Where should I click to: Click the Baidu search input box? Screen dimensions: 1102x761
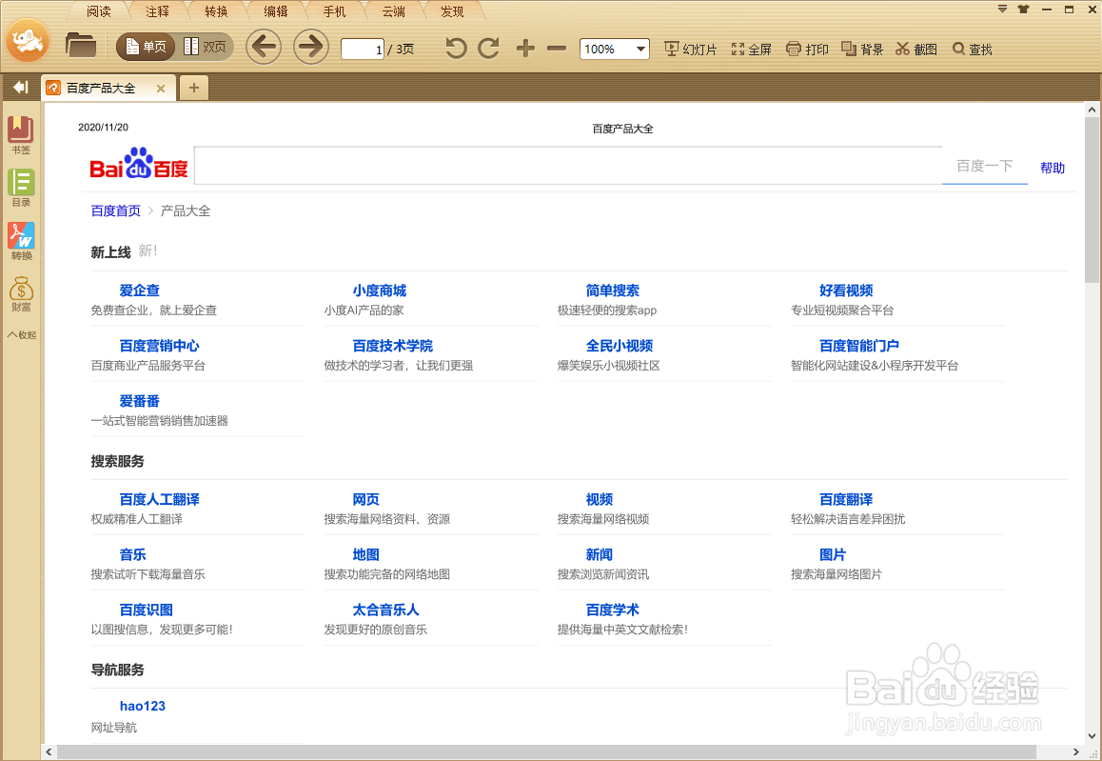pos(568,166)
